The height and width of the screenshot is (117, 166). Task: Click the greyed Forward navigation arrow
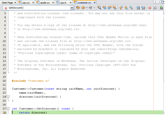click(x=90, y=8)
